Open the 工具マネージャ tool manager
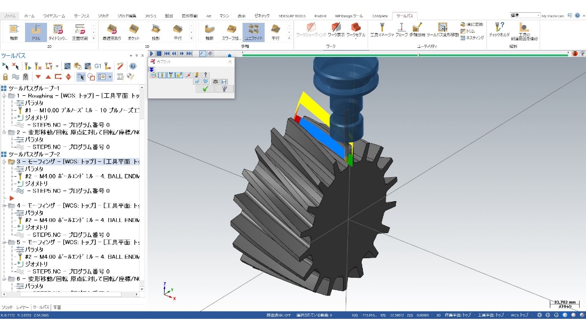 pyautogui.click(x=382, y=30)
